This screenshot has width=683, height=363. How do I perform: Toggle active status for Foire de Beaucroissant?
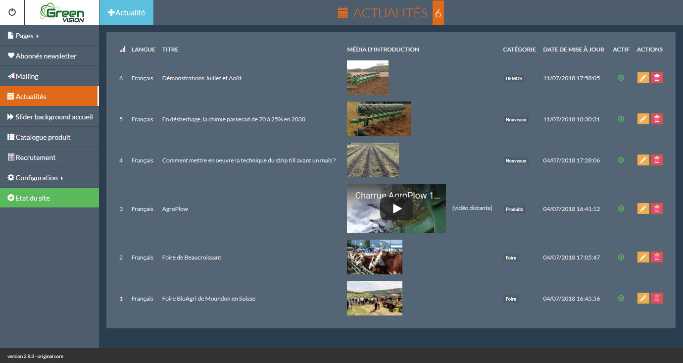point(621,257)
